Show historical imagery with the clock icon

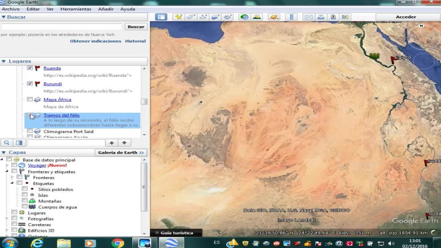point(244,17)
